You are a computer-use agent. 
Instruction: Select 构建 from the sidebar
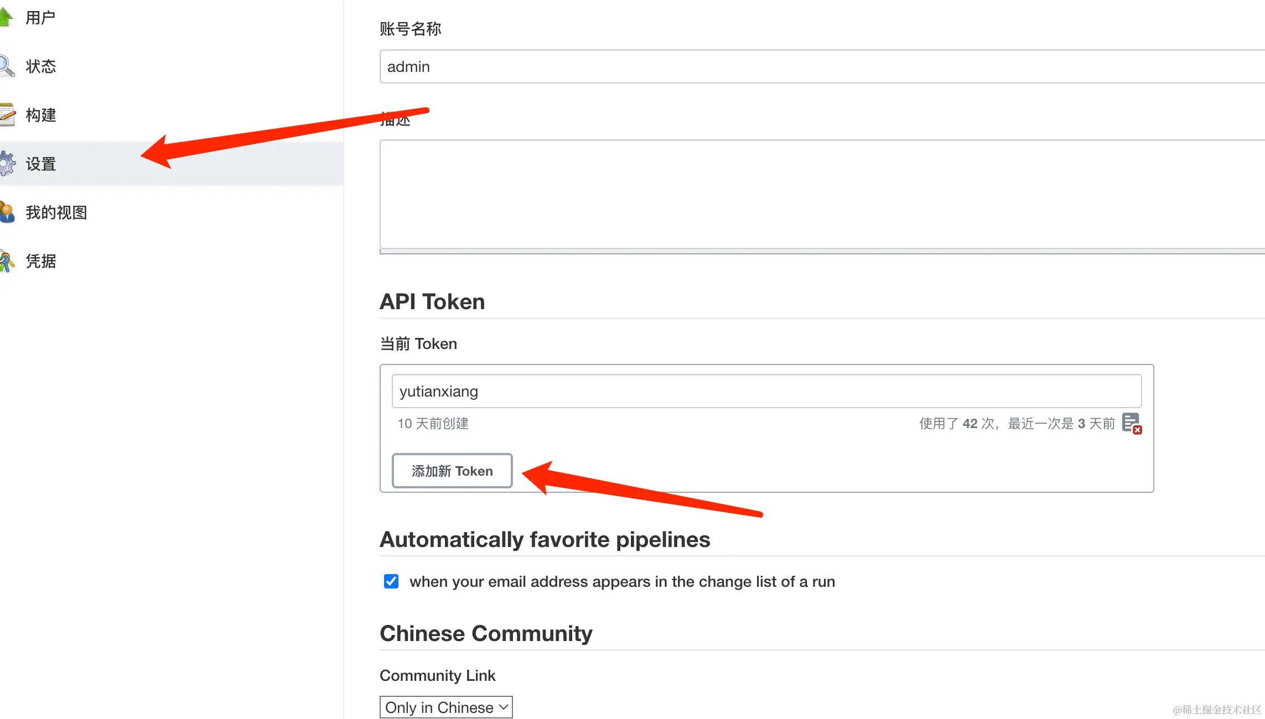pos(41,115)
